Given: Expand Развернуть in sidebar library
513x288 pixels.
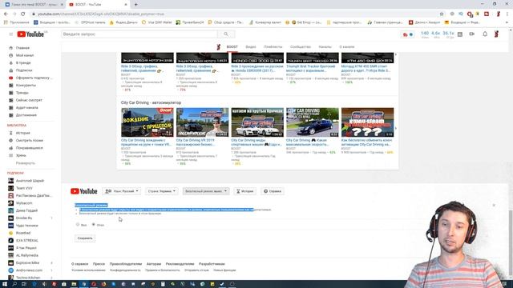Looking at the screenshot, I should tap(25, 163).
